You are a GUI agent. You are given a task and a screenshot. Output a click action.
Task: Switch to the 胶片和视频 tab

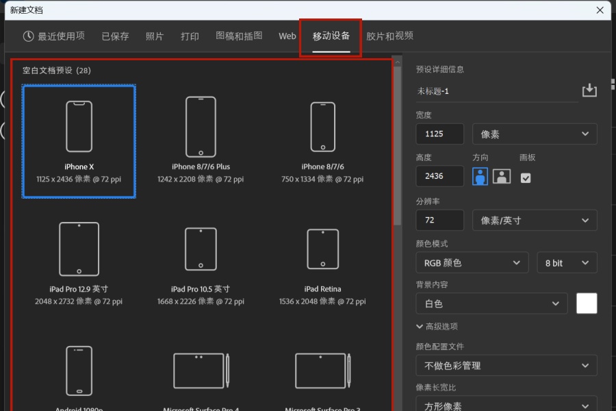tap(389, 36)
